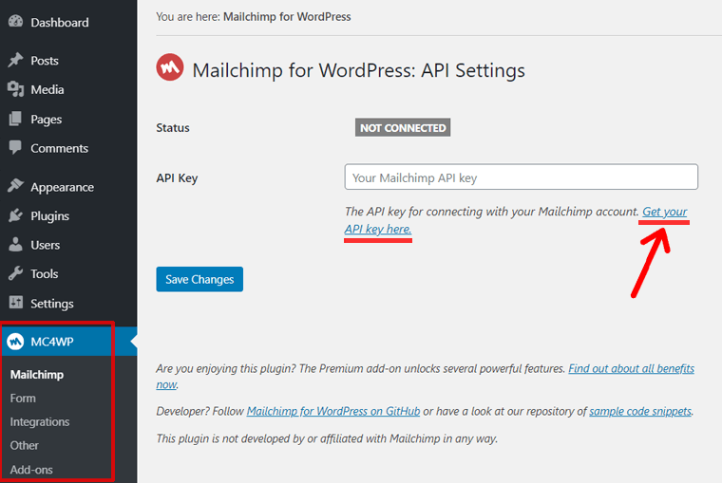Click the Tools wrench icon
722x483 pixels.
(x=15, y=273)
